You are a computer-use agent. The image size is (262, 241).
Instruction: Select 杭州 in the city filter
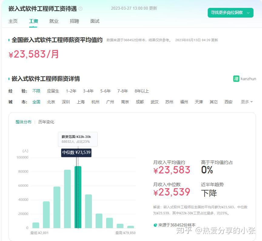coord(95,102)
